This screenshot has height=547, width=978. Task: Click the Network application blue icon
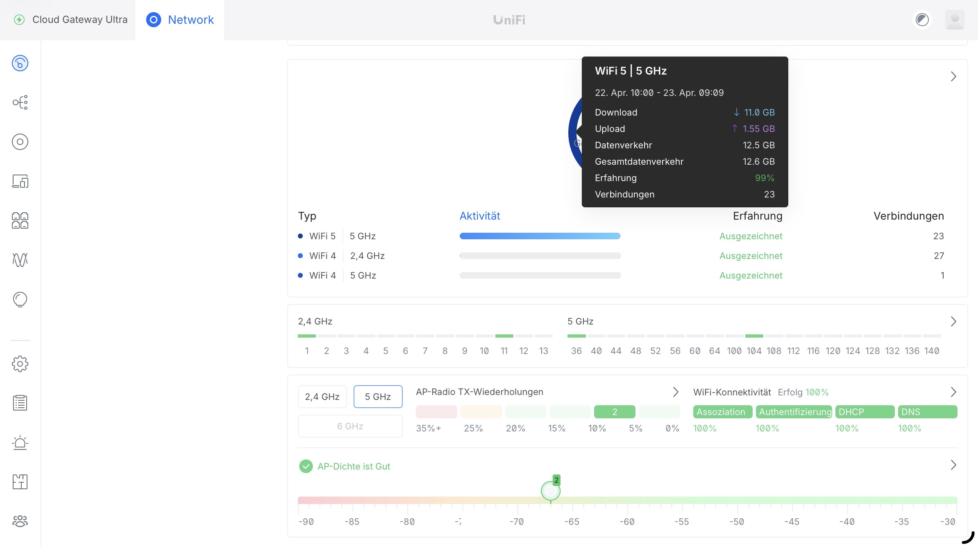(154, 20)
